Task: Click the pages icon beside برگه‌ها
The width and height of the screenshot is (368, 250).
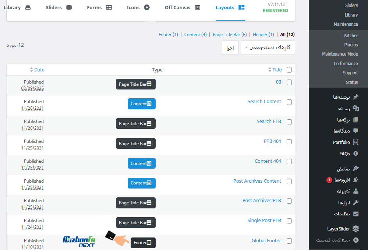Action: pyautogui.click(x=356, y=120)
